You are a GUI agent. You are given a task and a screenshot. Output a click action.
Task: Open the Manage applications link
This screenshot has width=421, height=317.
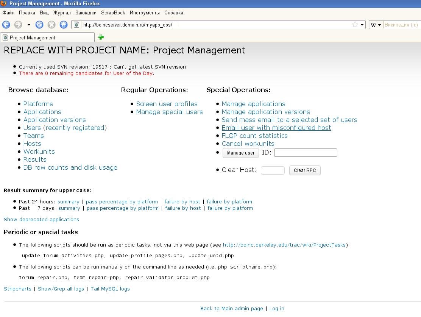[x=253, y=104]
